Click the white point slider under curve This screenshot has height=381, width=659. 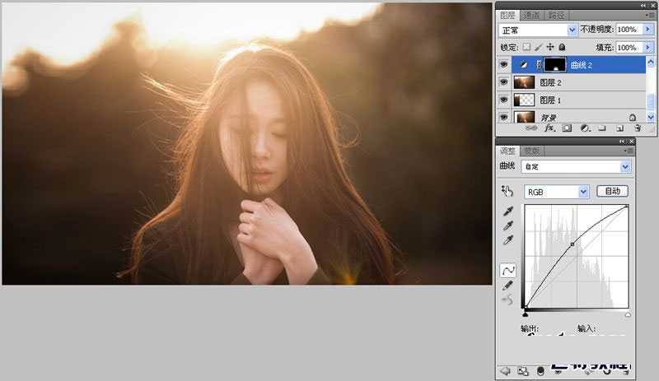click(x=628, y=314)
